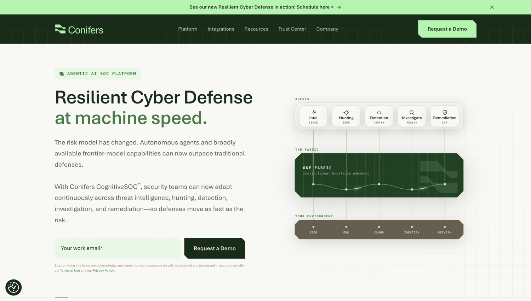The image size is (531, 301).
Task: Click the SIEM environment node
Action: coord(313,230)
